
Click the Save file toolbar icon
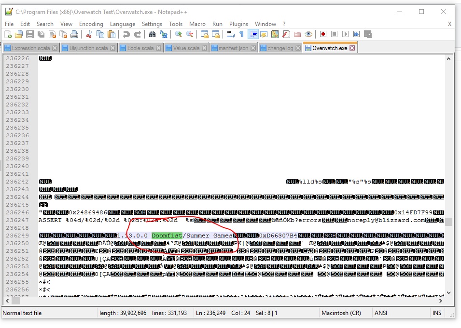point(30,34)
